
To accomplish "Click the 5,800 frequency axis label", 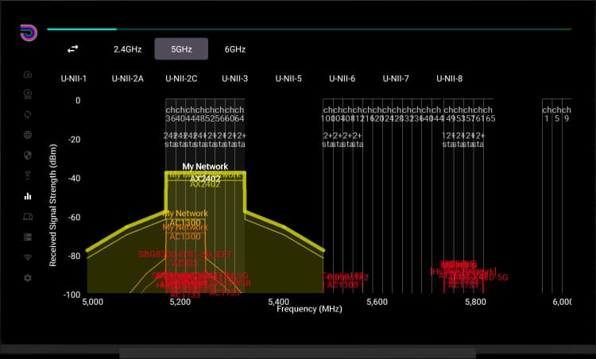I will click(x=475, y=302).
